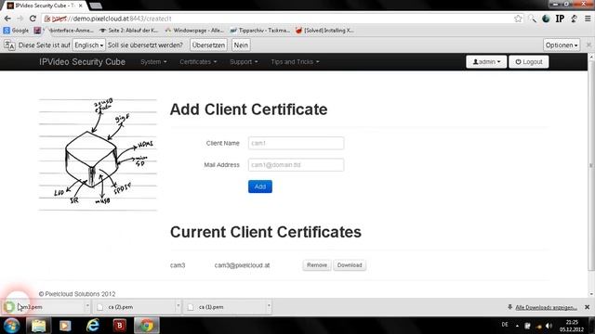Click the Logout button

tap(529, 62)
